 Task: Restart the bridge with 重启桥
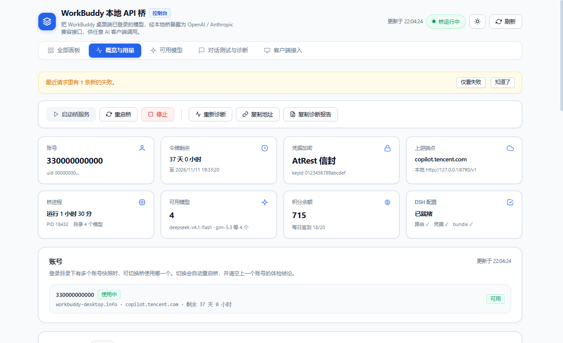(x=118, y=114)
